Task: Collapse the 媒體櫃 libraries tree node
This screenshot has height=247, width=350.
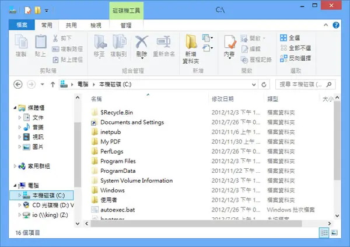Action: (15, 108)
